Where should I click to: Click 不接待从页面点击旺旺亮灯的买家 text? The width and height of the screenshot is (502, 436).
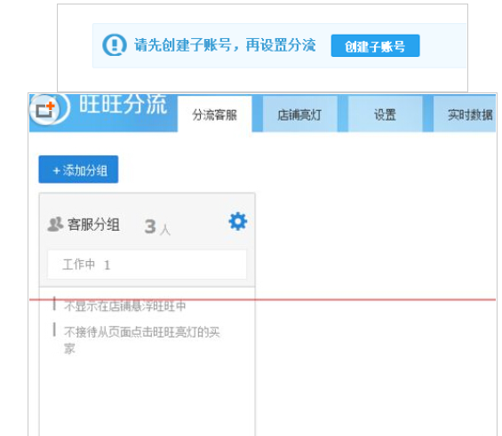coord(142,340)
